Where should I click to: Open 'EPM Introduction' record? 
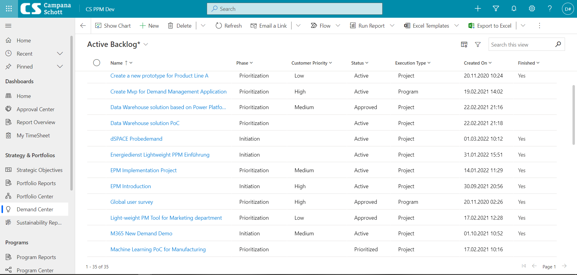130,186
